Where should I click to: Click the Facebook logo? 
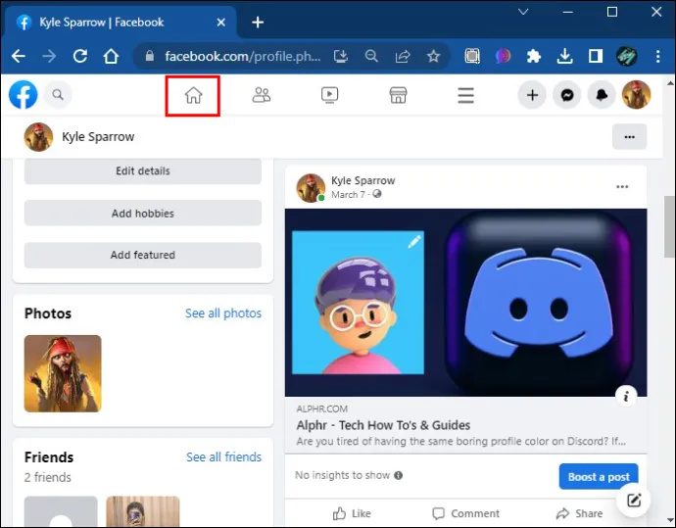pos(24,95)
